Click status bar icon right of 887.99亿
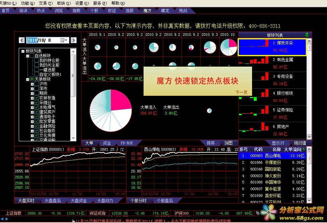The width and height of the screenshot is (327, 223). point(258,213)
